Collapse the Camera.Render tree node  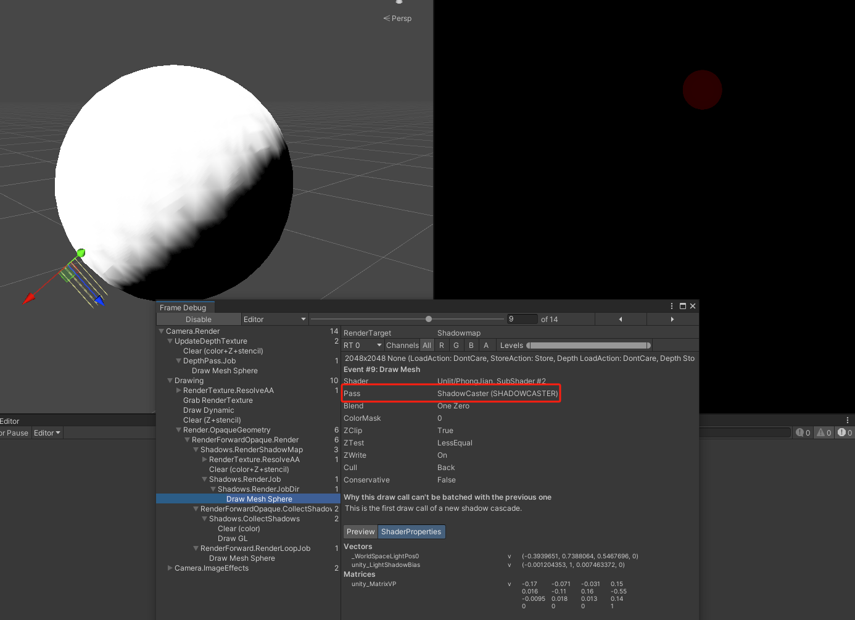pyautogui.click(x=162, y=331)
